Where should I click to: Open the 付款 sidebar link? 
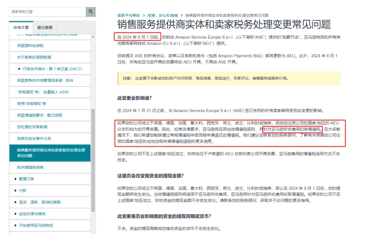23,191
